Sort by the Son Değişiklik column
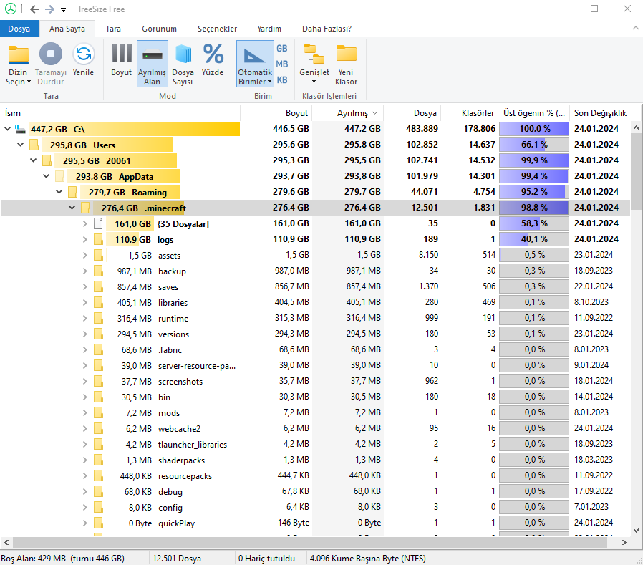The height and width of the screenshot is (565, 643). pyautogui.click(x=600, y=112)
